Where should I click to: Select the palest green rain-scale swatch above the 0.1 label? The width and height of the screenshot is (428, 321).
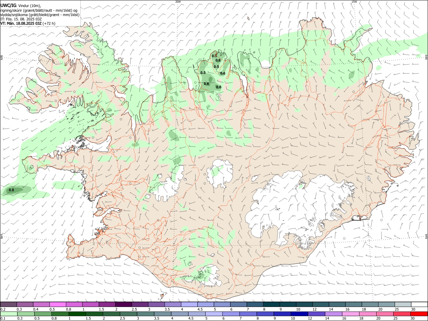point(9,314)
